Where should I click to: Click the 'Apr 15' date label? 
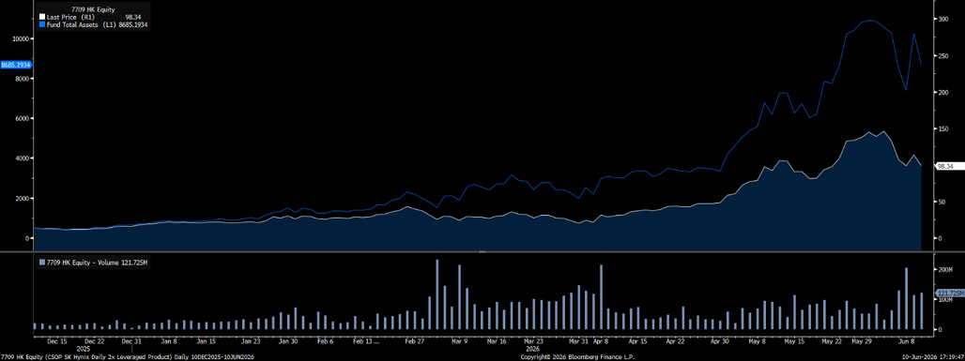[x=637, y=339]
